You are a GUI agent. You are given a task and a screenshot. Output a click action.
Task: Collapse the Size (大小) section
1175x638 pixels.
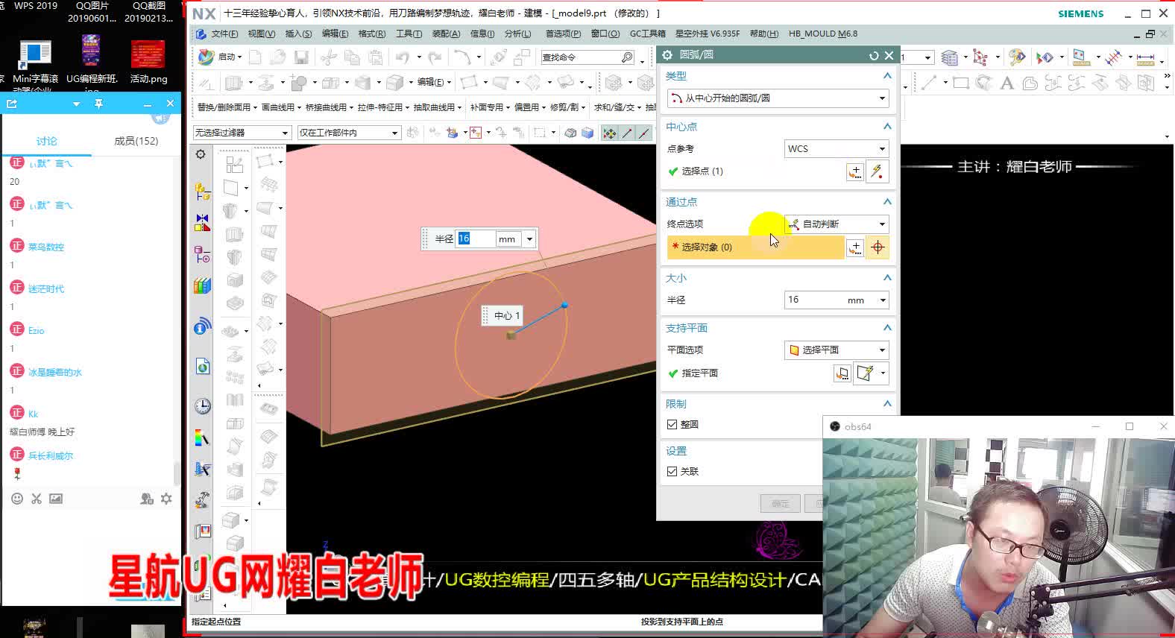(887, 277)
